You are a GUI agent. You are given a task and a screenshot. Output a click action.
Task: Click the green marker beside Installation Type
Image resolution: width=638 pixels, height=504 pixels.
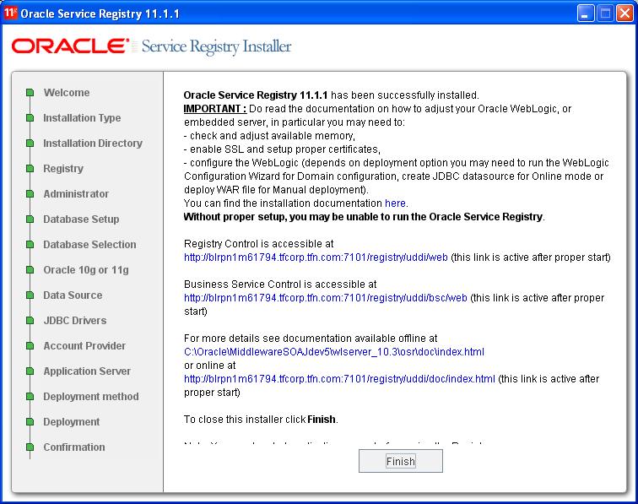30,117
